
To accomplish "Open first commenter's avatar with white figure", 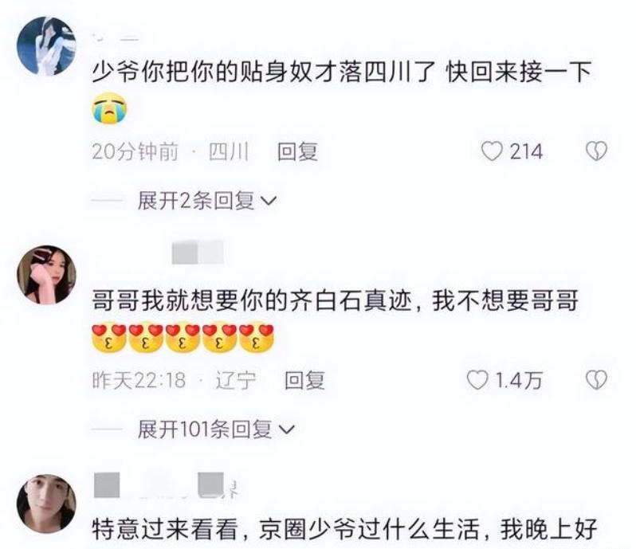I will tap(47, 46).
